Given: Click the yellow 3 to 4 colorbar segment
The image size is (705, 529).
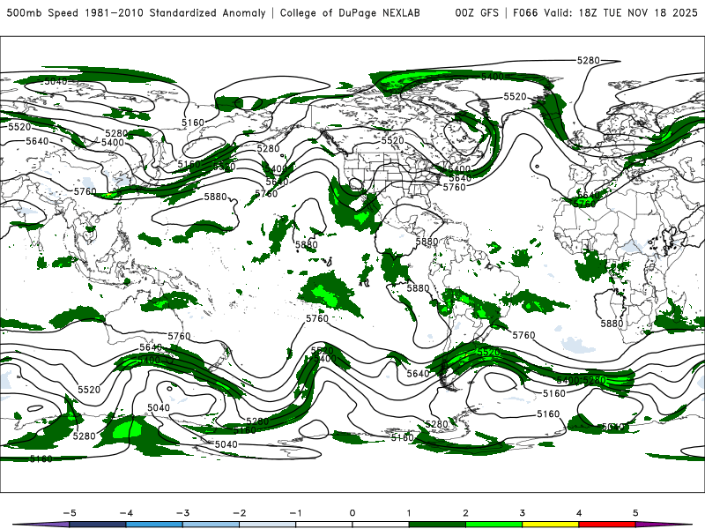Looking at the screenshot, I should [550, 525].
